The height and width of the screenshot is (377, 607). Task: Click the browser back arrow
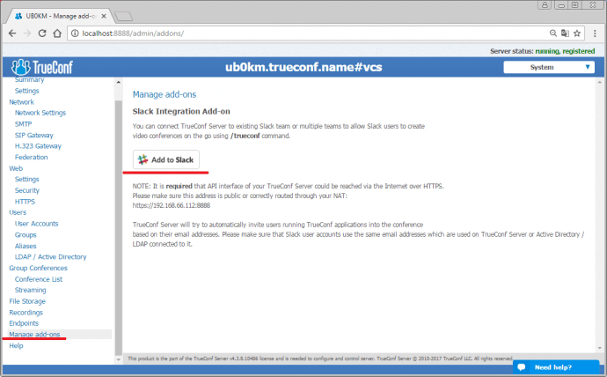tap(11, 33)
